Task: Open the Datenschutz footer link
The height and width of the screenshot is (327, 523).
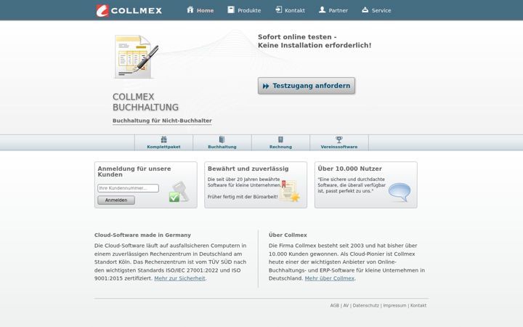Action: [x=366, y=305]
